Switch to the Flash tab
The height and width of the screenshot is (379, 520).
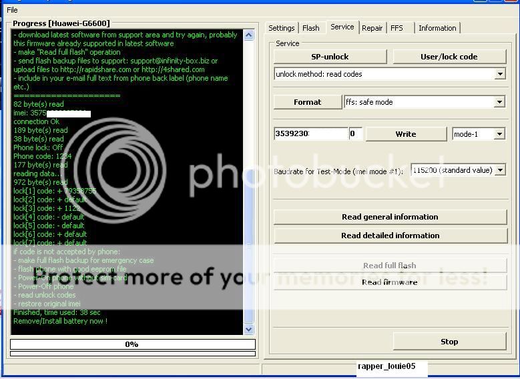(x=310, y=28)
